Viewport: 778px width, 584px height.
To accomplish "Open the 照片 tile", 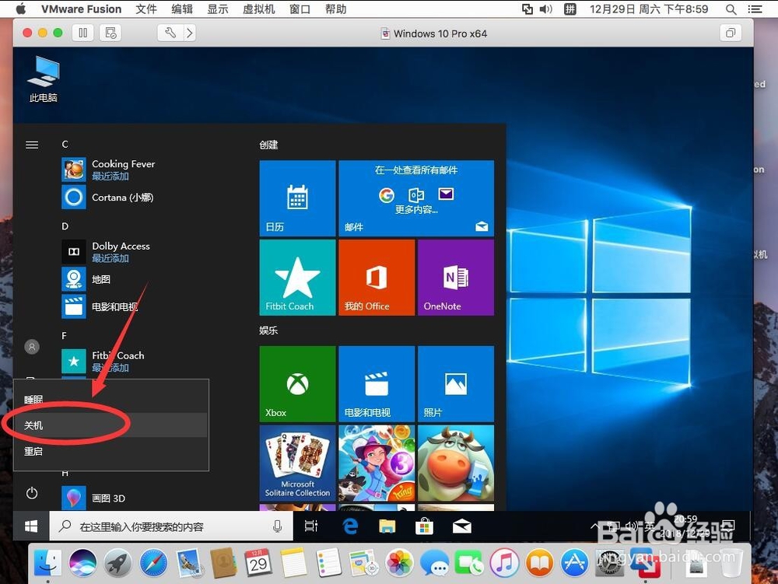I will (456, 383).
